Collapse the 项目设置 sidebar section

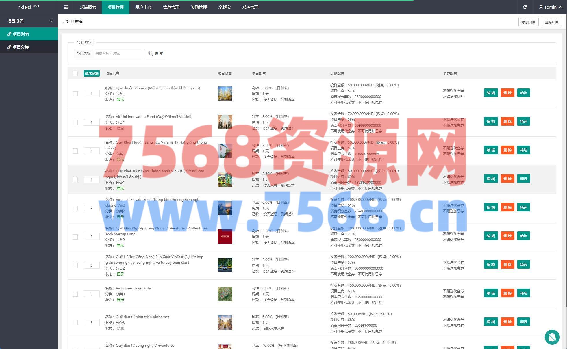[x=51, y=21]
